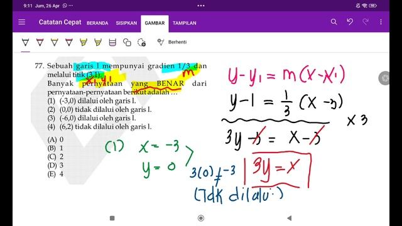Open search with the magnifier icon

coord(334,22)
